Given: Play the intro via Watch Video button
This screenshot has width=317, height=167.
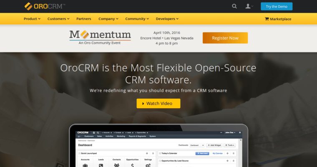Looking at the screenshot, I should 158,104.
